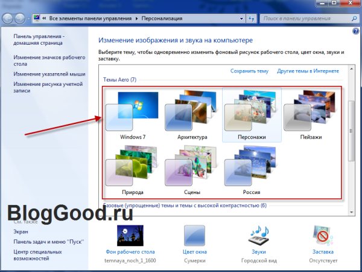
Task: Click the refresh button in address bar
Action: (251, 19)
